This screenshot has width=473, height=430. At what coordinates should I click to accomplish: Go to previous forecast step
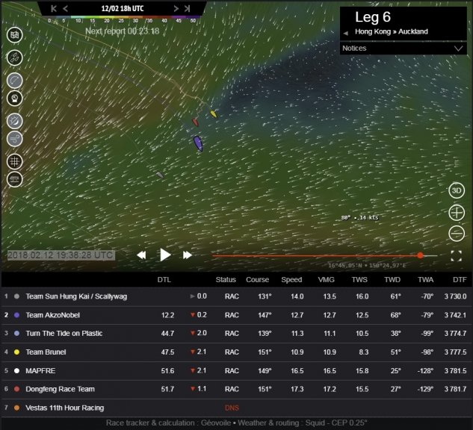click(x=65, y=9)
